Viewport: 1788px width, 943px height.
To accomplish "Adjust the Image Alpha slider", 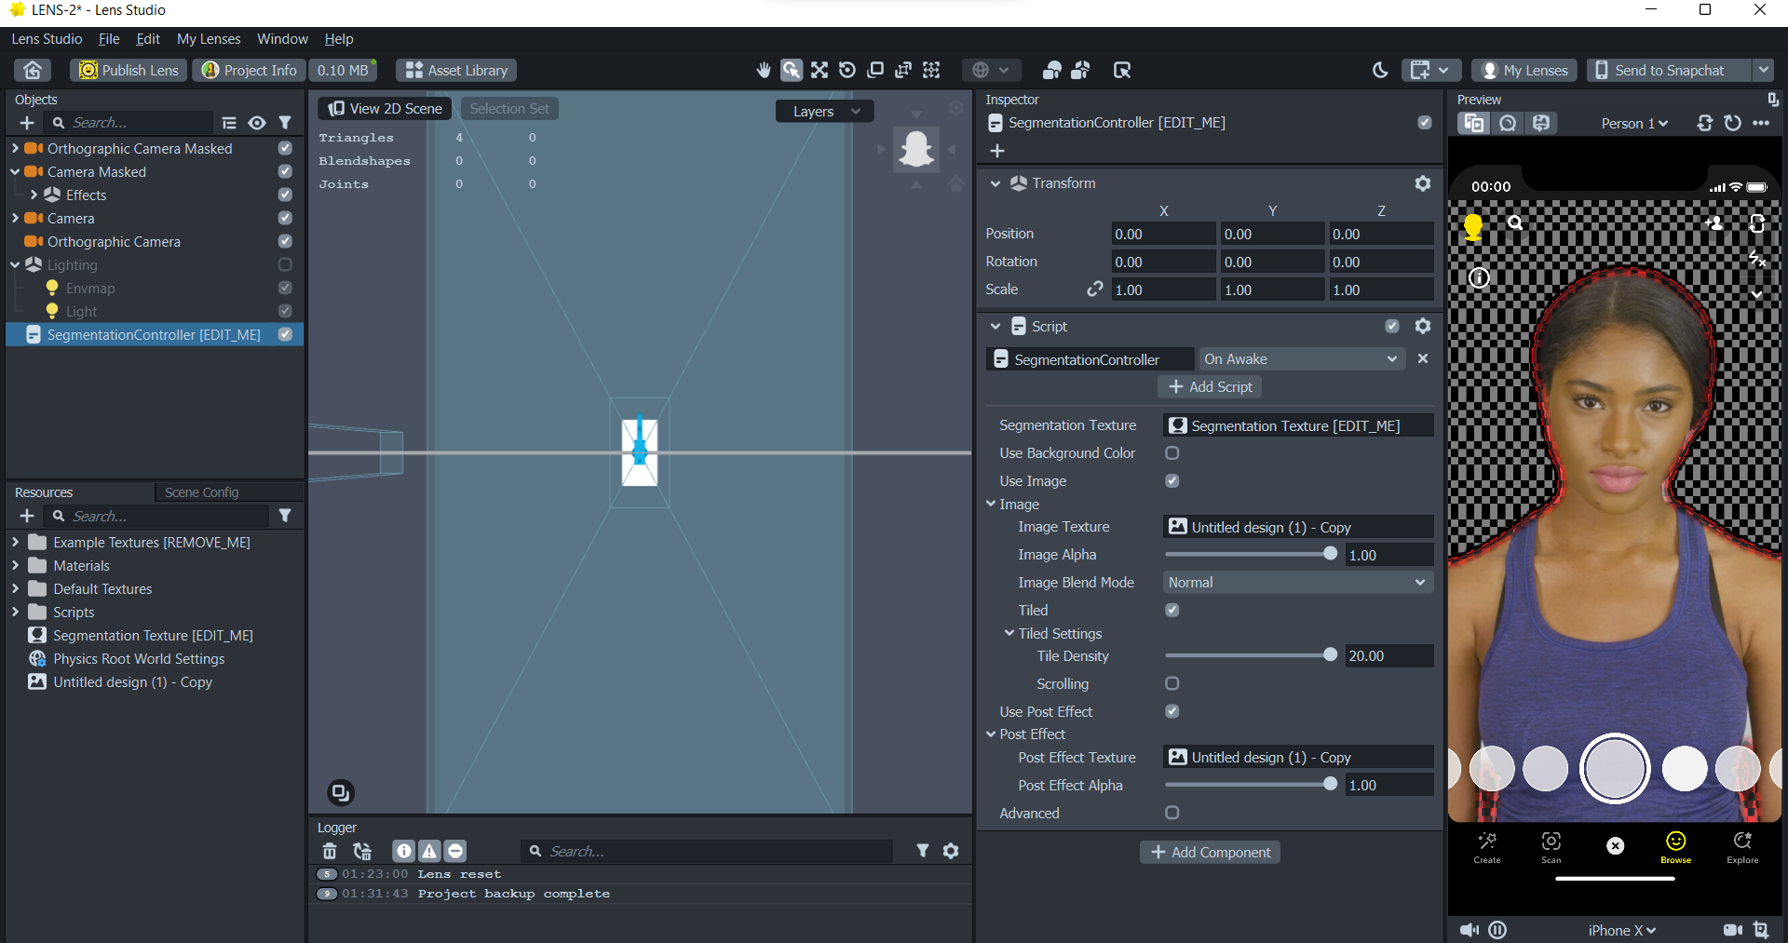I will (x=1330, y=553).
